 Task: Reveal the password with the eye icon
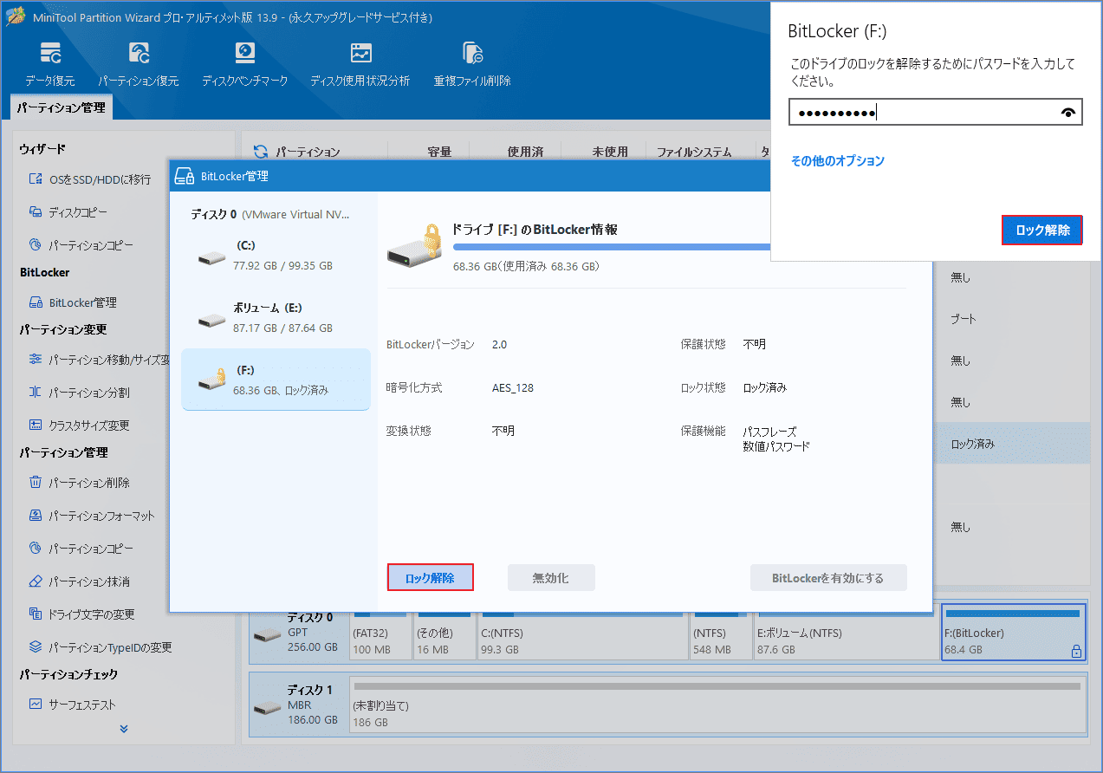point(1068,113)
